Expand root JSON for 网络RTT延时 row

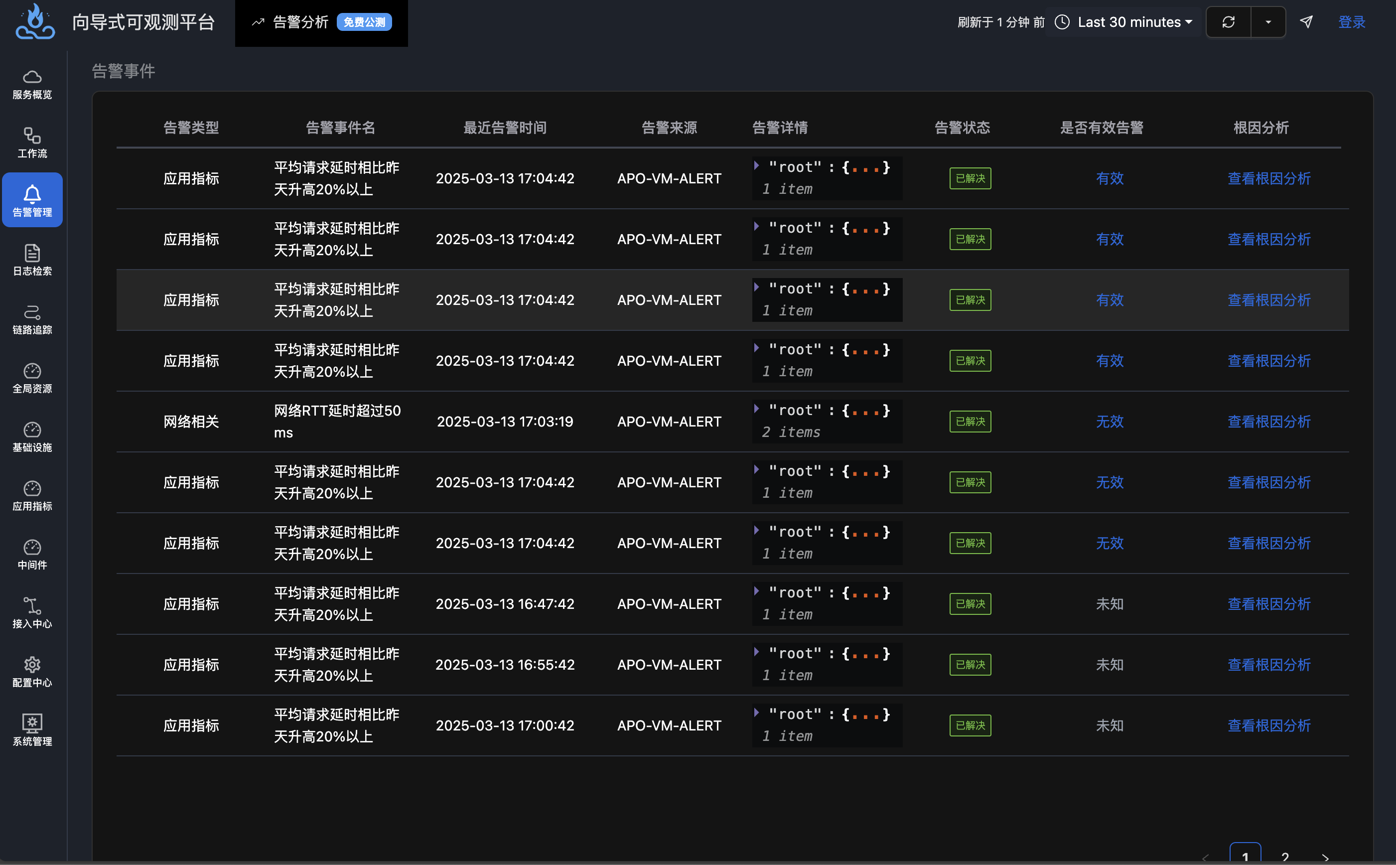tap(757, 409)
